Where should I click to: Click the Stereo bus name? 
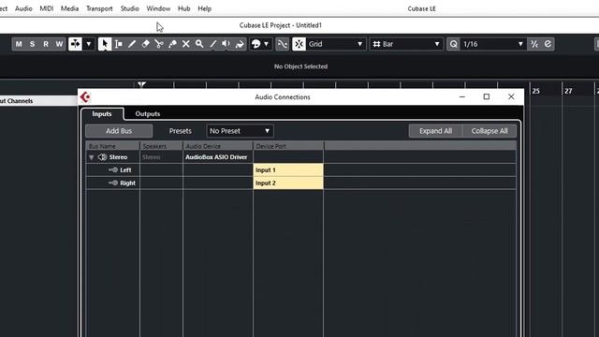118,157
